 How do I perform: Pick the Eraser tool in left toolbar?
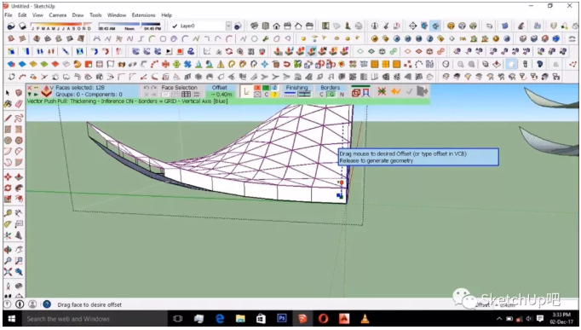[19, 104]
